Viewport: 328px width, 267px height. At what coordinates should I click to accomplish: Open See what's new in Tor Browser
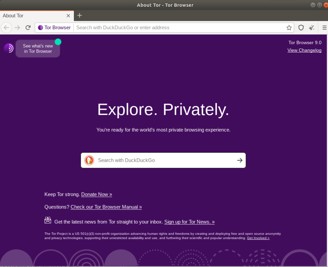click(38, 49)
